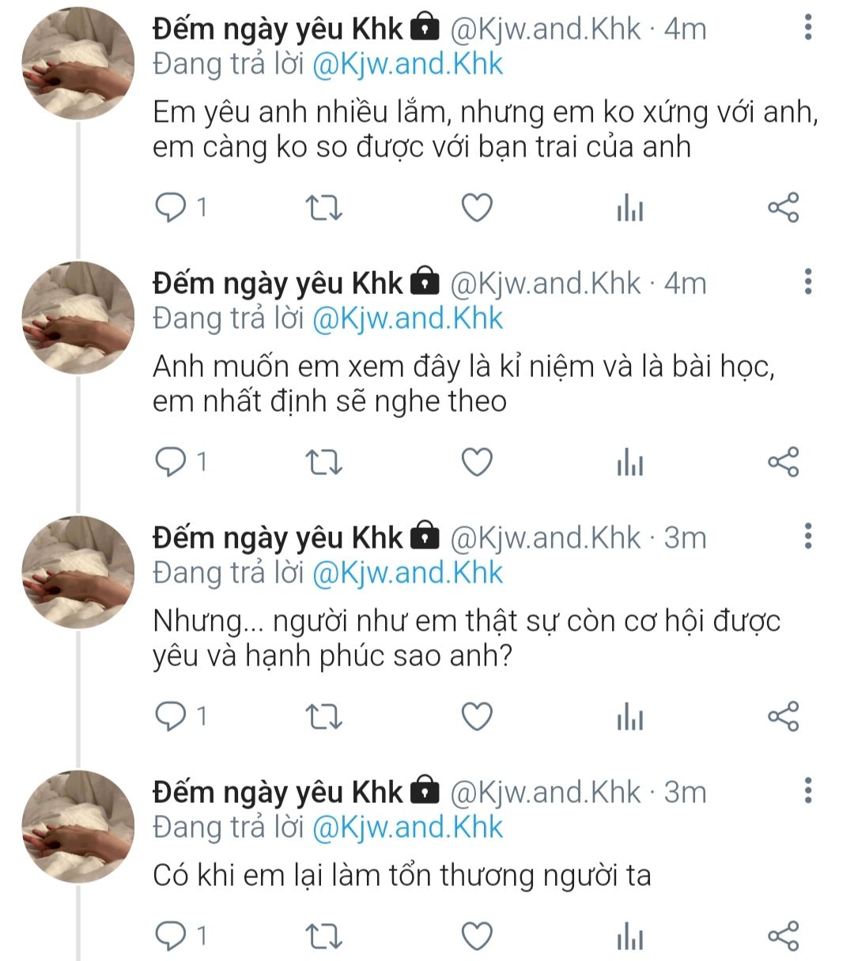
Task: View analytics for 'hạnh phúc sao anh?' tweet
Action: click(x=629, y=718)
